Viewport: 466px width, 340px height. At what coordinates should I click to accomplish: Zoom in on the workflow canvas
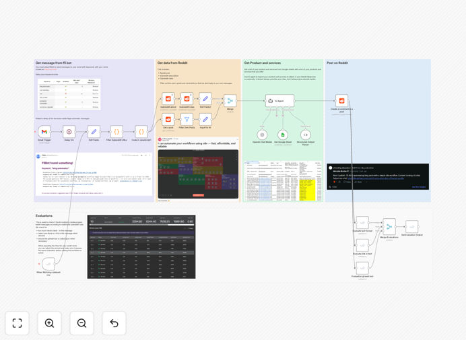click(49, 323)
